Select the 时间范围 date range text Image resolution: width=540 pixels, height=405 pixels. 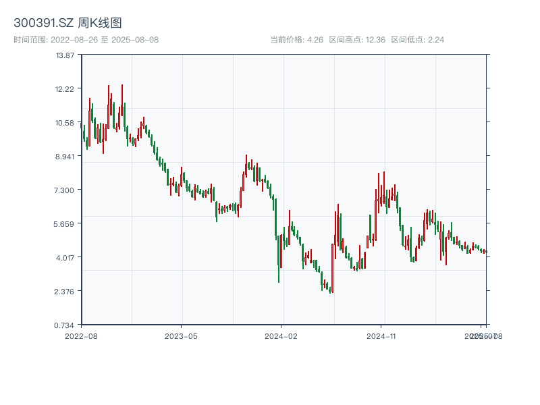coord(86,40)
